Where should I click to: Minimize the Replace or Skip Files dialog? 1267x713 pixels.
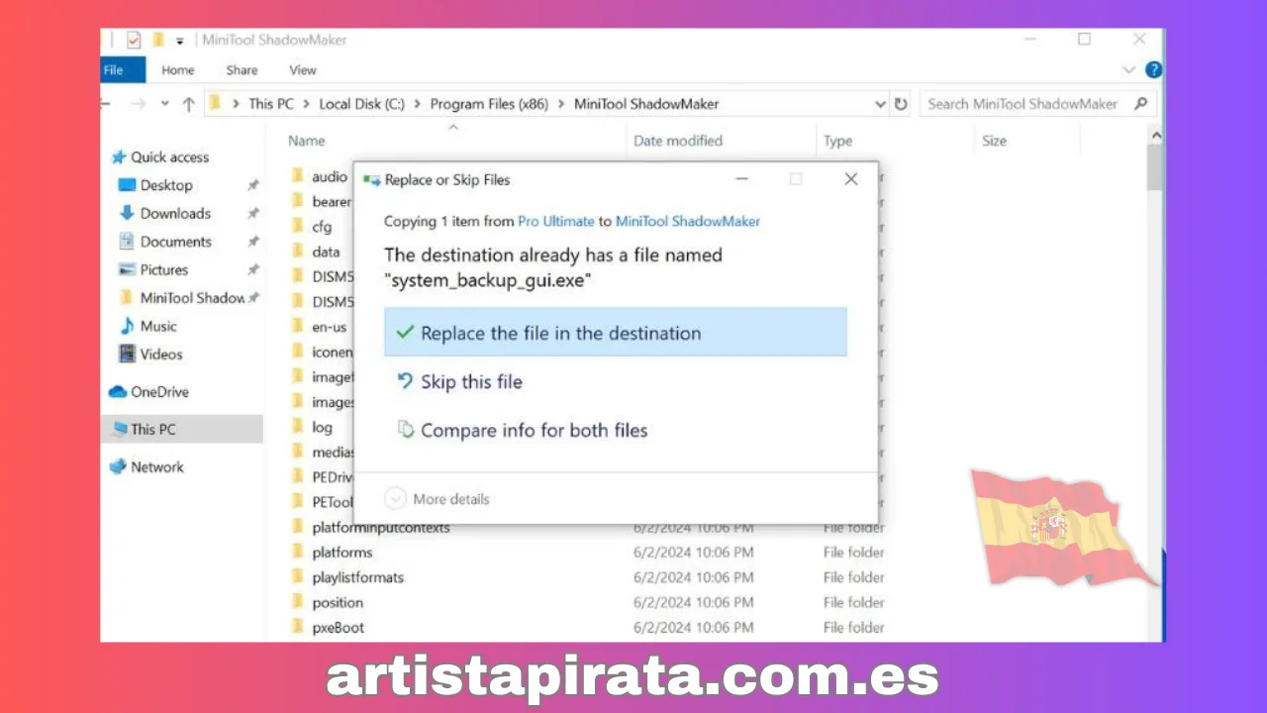click(x=742, y=179)
